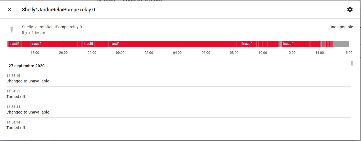361x141 pixels.
Task: Click the 'Inactif' segment near 18:00
Action: (x=54, y=44)
